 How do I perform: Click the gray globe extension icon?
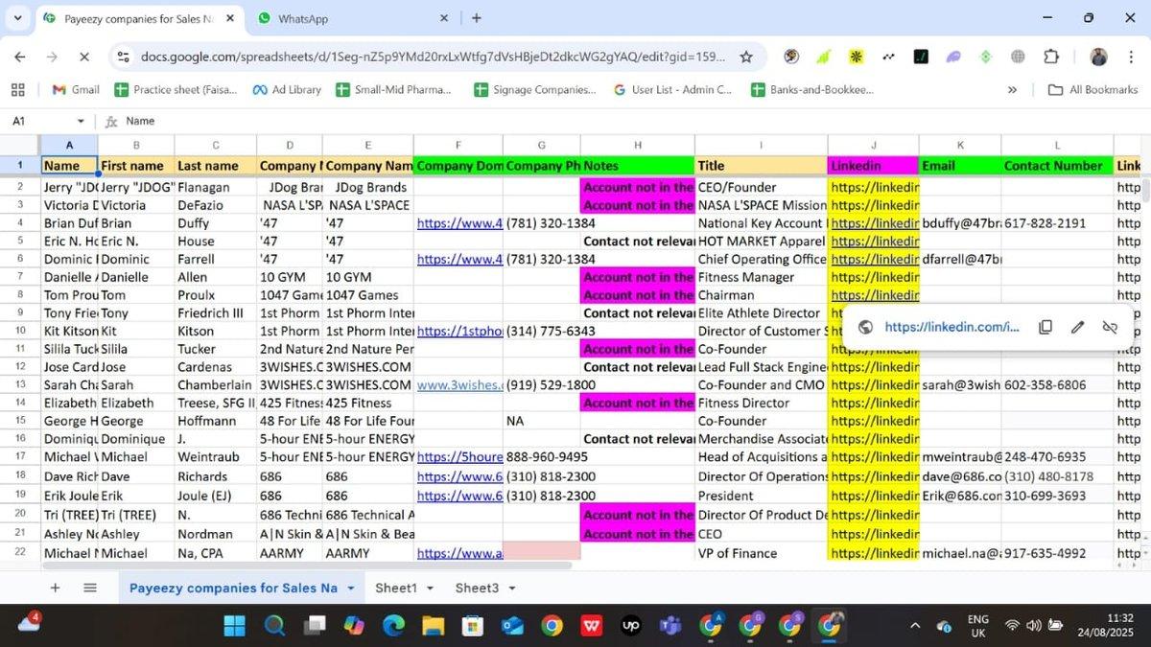[x=1018, y=57]
